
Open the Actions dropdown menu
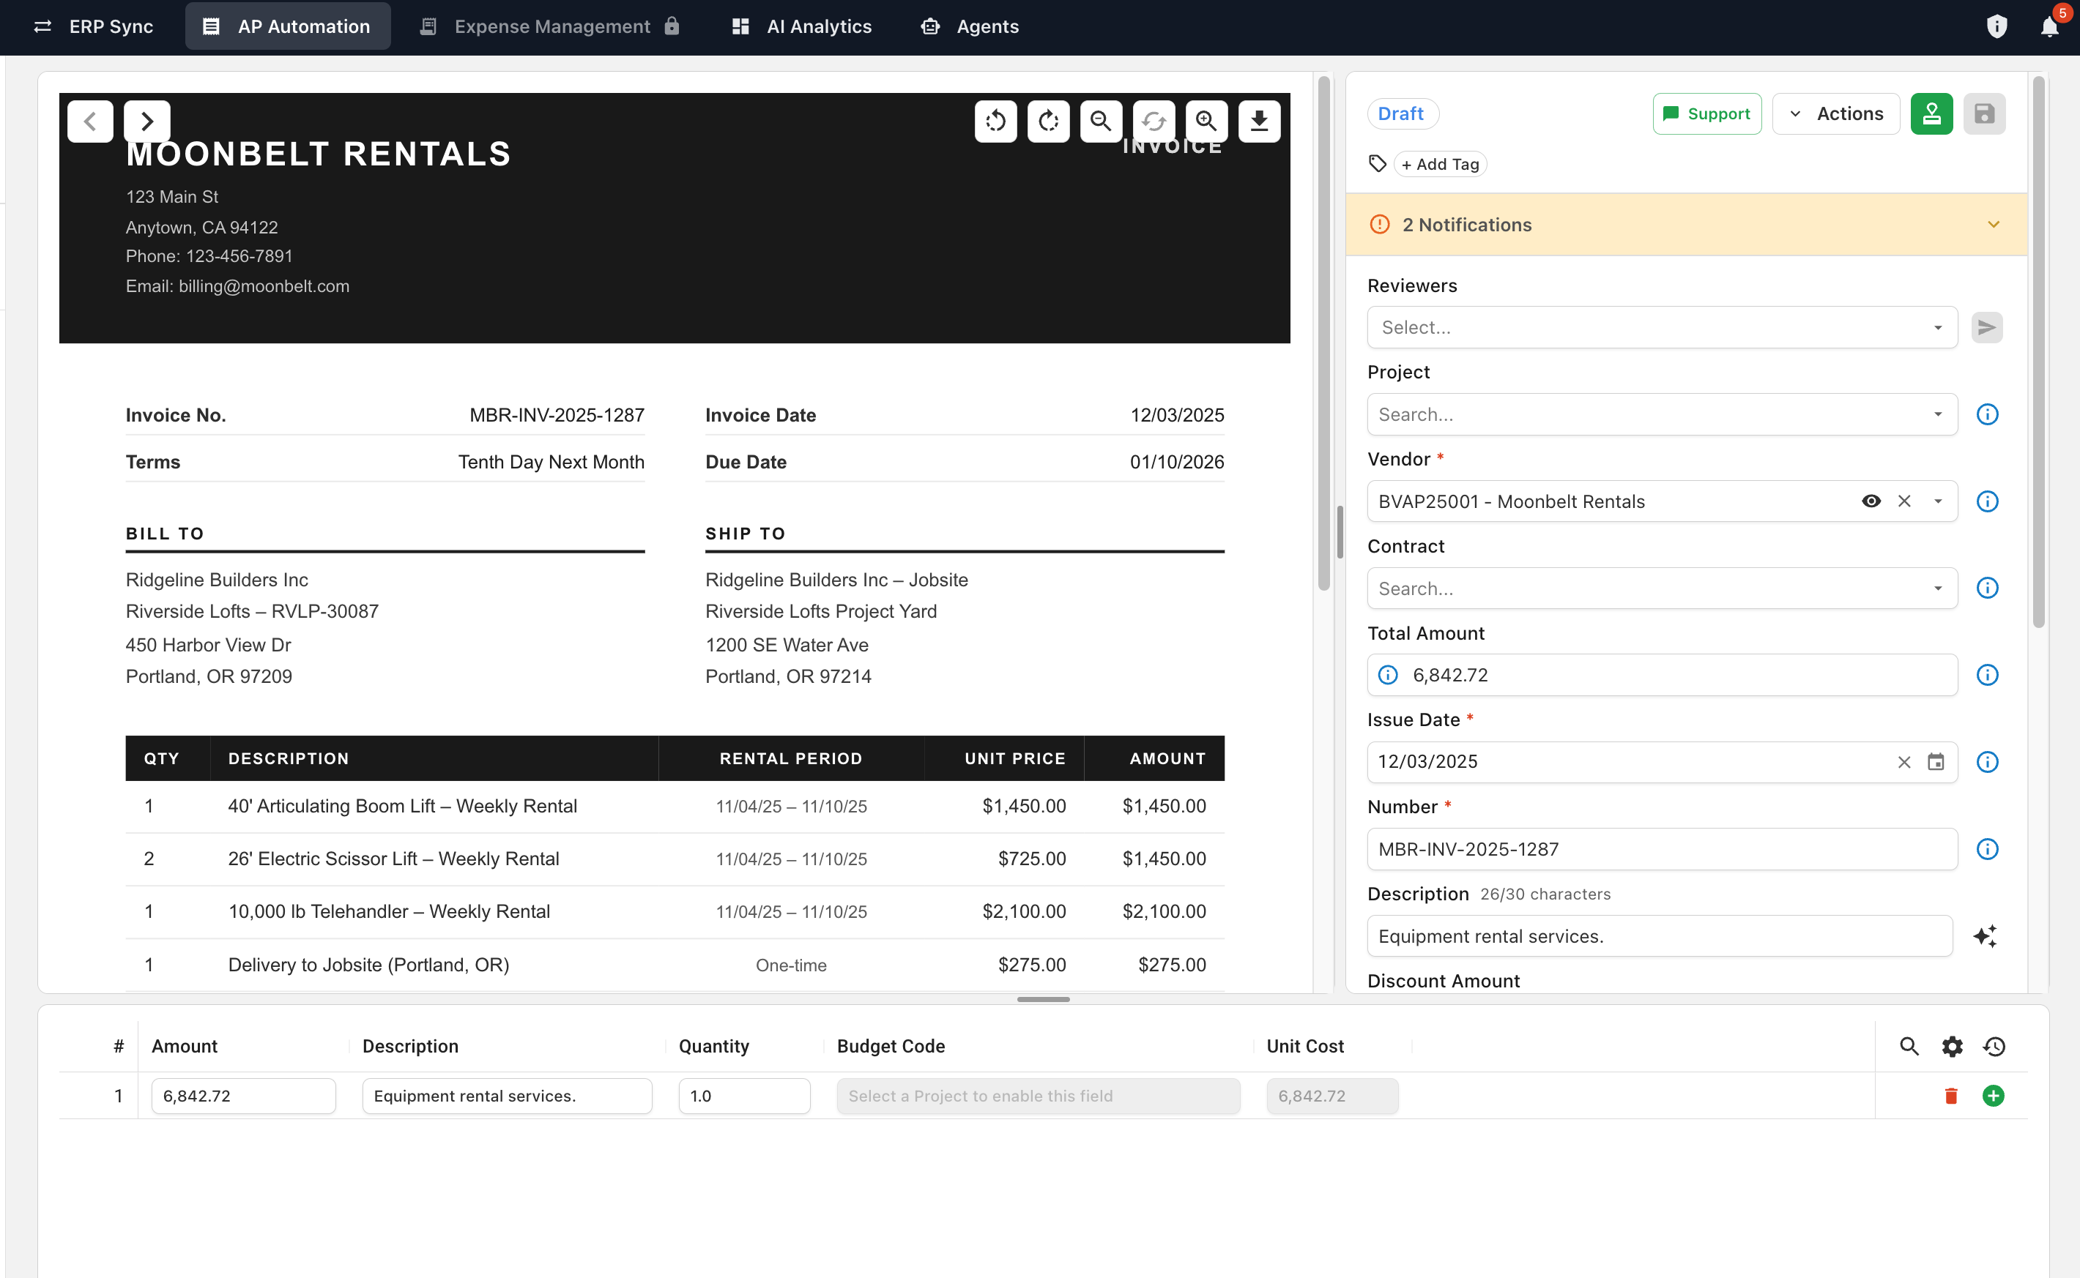click(1835, 114)
